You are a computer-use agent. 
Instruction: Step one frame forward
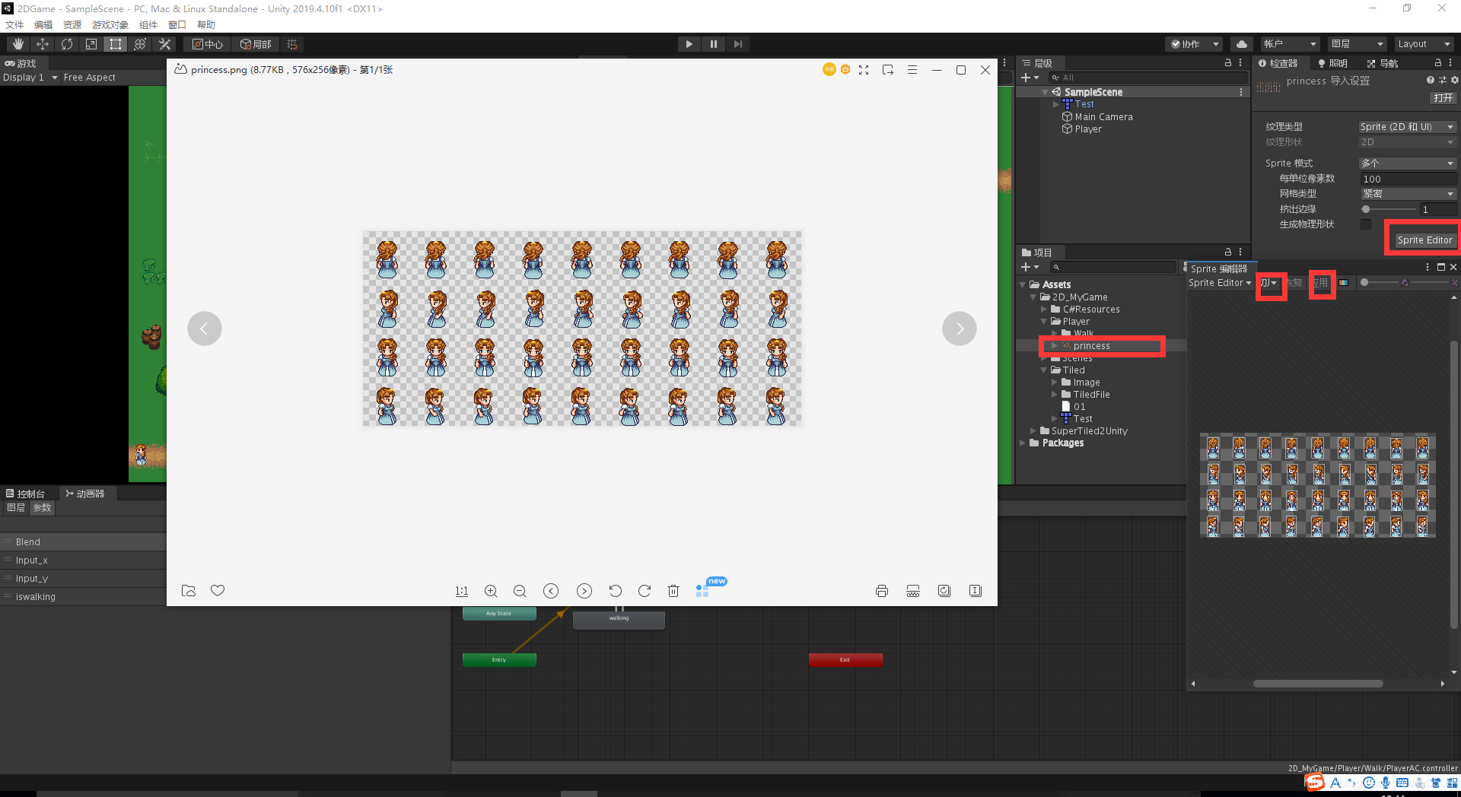tap(737, 44)
